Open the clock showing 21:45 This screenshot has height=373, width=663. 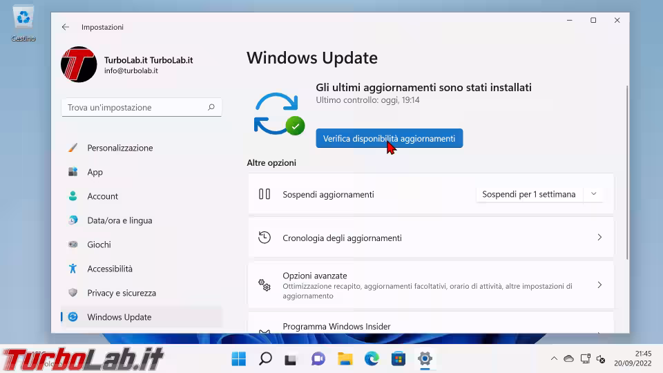(x=633, y=358)
